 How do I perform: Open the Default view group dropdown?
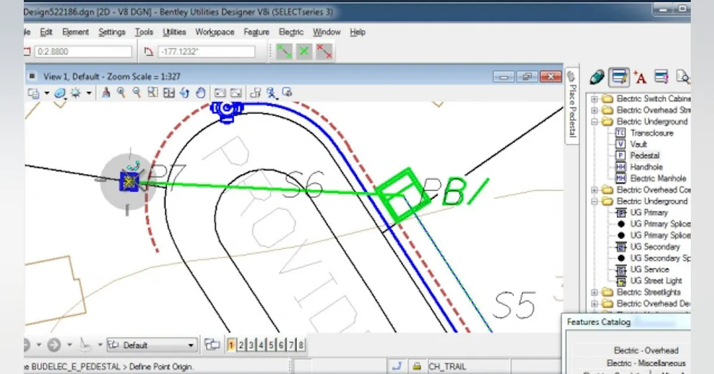(x=152, y=345)
